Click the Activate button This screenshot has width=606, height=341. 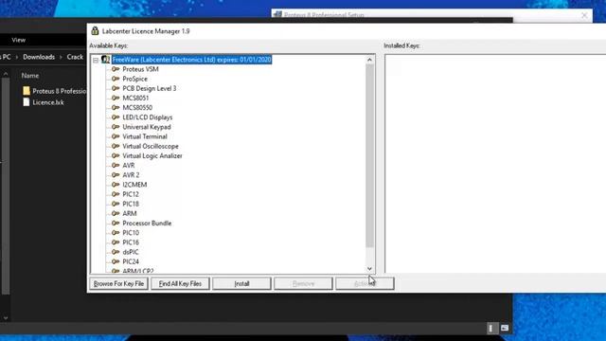pyautogui.click(x=365, y=284)
